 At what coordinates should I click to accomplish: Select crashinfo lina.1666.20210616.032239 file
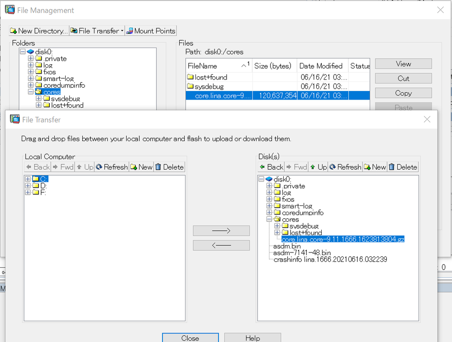pyautogui.click(x=330, y=259)
